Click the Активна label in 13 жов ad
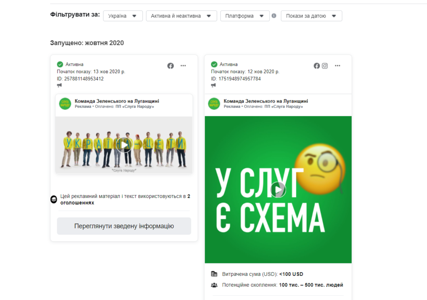 [x=74, y=64]
